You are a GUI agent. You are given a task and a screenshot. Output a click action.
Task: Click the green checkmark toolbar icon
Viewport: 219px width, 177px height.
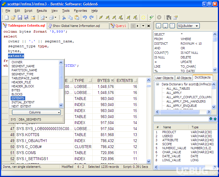point(151,17)
